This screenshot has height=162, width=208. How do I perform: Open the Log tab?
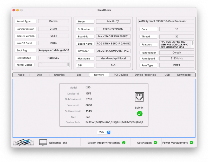click(79, 75)
